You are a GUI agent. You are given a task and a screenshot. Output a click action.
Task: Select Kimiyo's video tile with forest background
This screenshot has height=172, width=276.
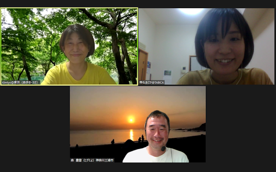69,47
